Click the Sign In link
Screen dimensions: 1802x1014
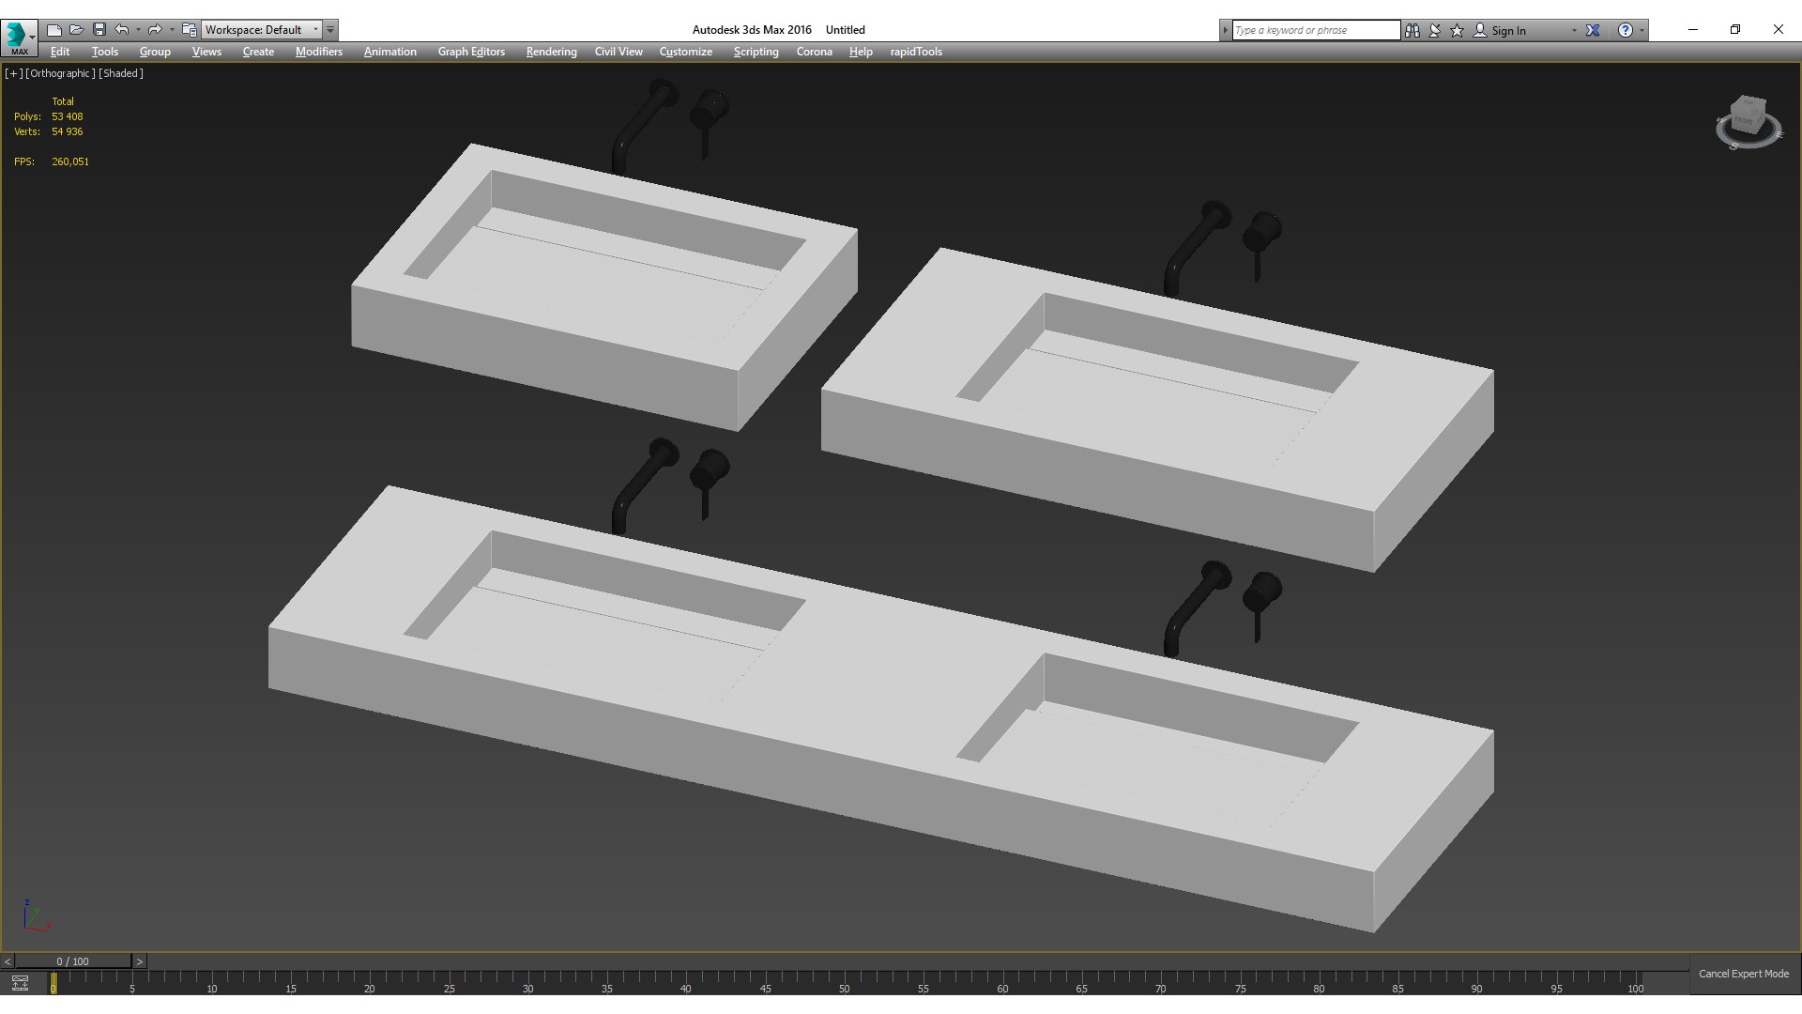(x=1508, y=30)
